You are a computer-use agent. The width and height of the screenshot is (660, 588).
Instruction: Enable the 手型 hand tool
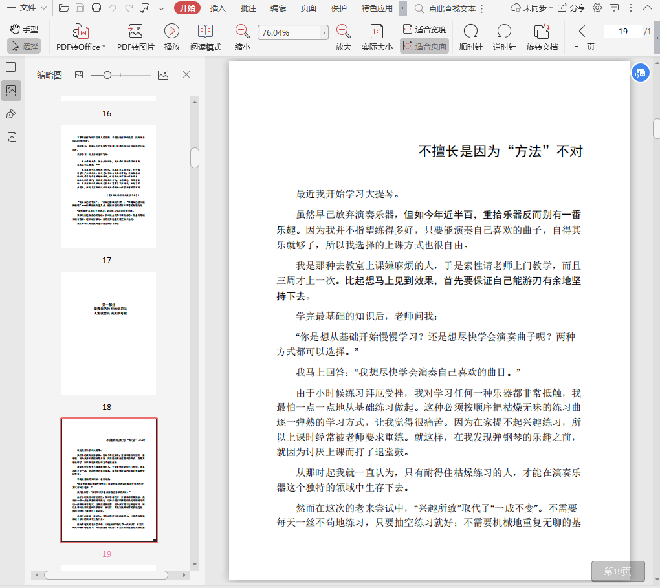(25, 30)
